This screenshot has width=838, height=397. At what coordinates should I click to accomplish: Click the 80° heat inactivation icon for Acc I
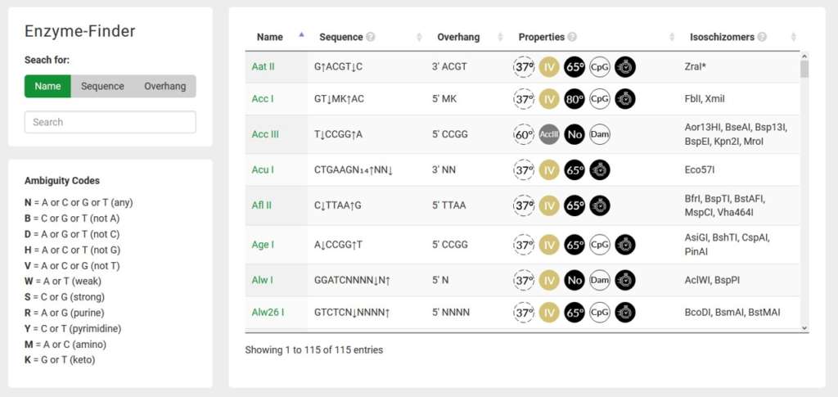(574, 99)
